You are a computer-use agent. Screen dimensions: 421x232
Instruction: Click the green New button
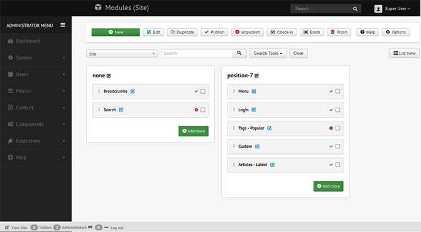116,32
